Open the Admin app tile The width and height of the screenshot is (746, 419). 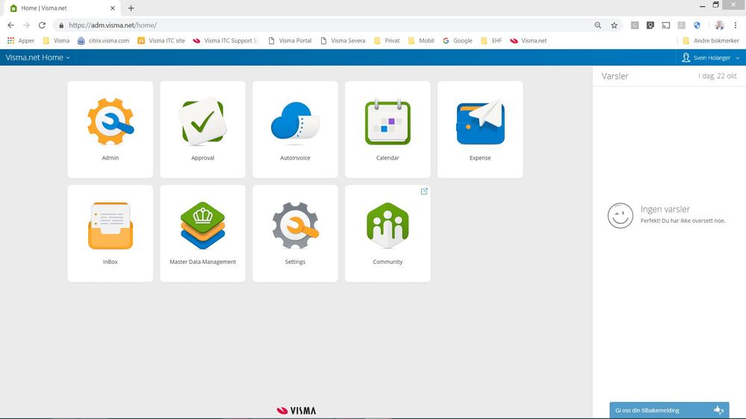(x=111, y=129)
